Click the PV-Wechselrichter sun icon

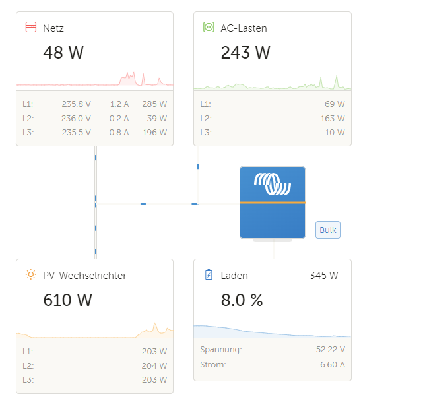[x=31, y=274]
